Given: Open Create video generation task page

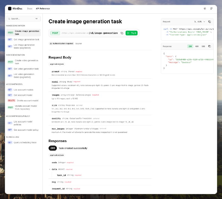Looking at the screenshot, I should (26, 62).
